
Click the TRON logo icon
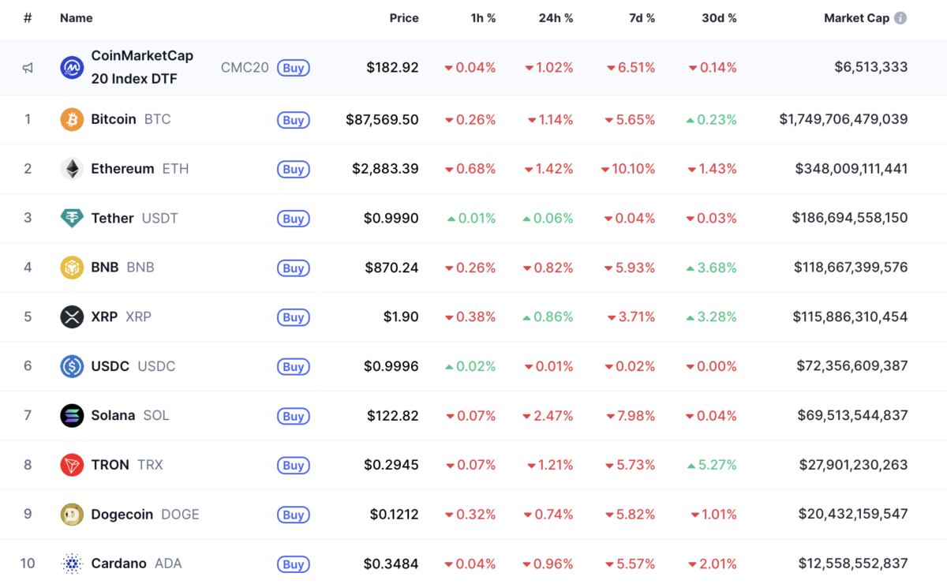pos(72,465)
